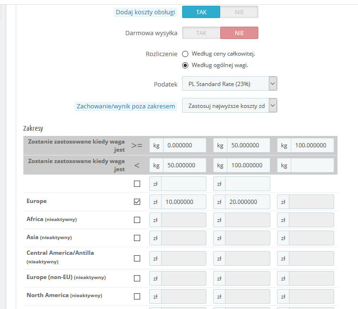The image size is (358, 309).
Task: Click the empty upper bound kg field
Action: click(x=311, y=165)
